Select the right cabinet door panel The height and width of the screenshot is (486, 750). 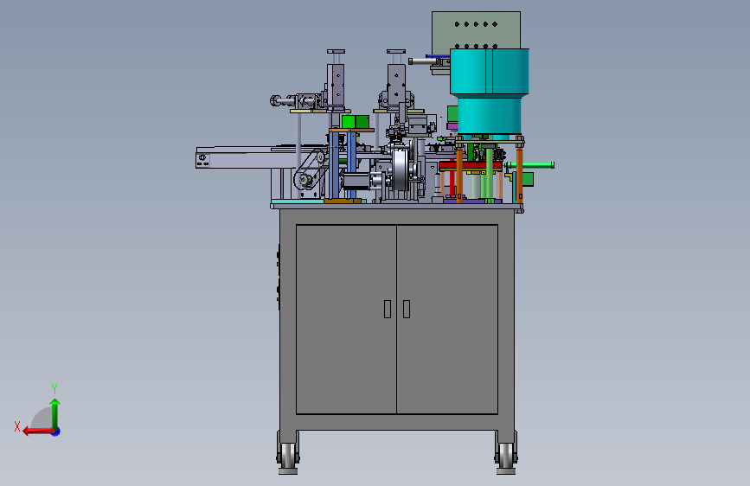pos(447,319)
